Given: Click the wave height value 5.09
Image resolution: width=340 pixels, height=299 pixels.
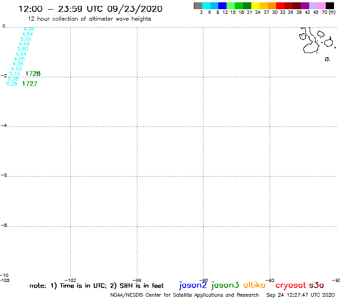Looking at the screenshot, I should coord(26,39).
